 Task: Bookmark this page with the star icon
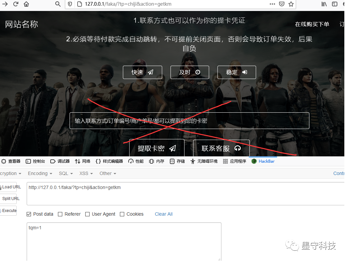coord(291,4)
